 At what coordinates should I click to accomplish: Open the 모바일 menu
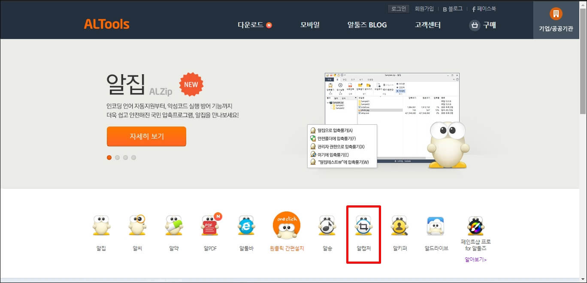click(310, 25)
